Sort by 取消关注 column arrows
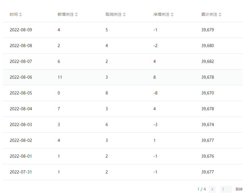 tap(124, 15)
